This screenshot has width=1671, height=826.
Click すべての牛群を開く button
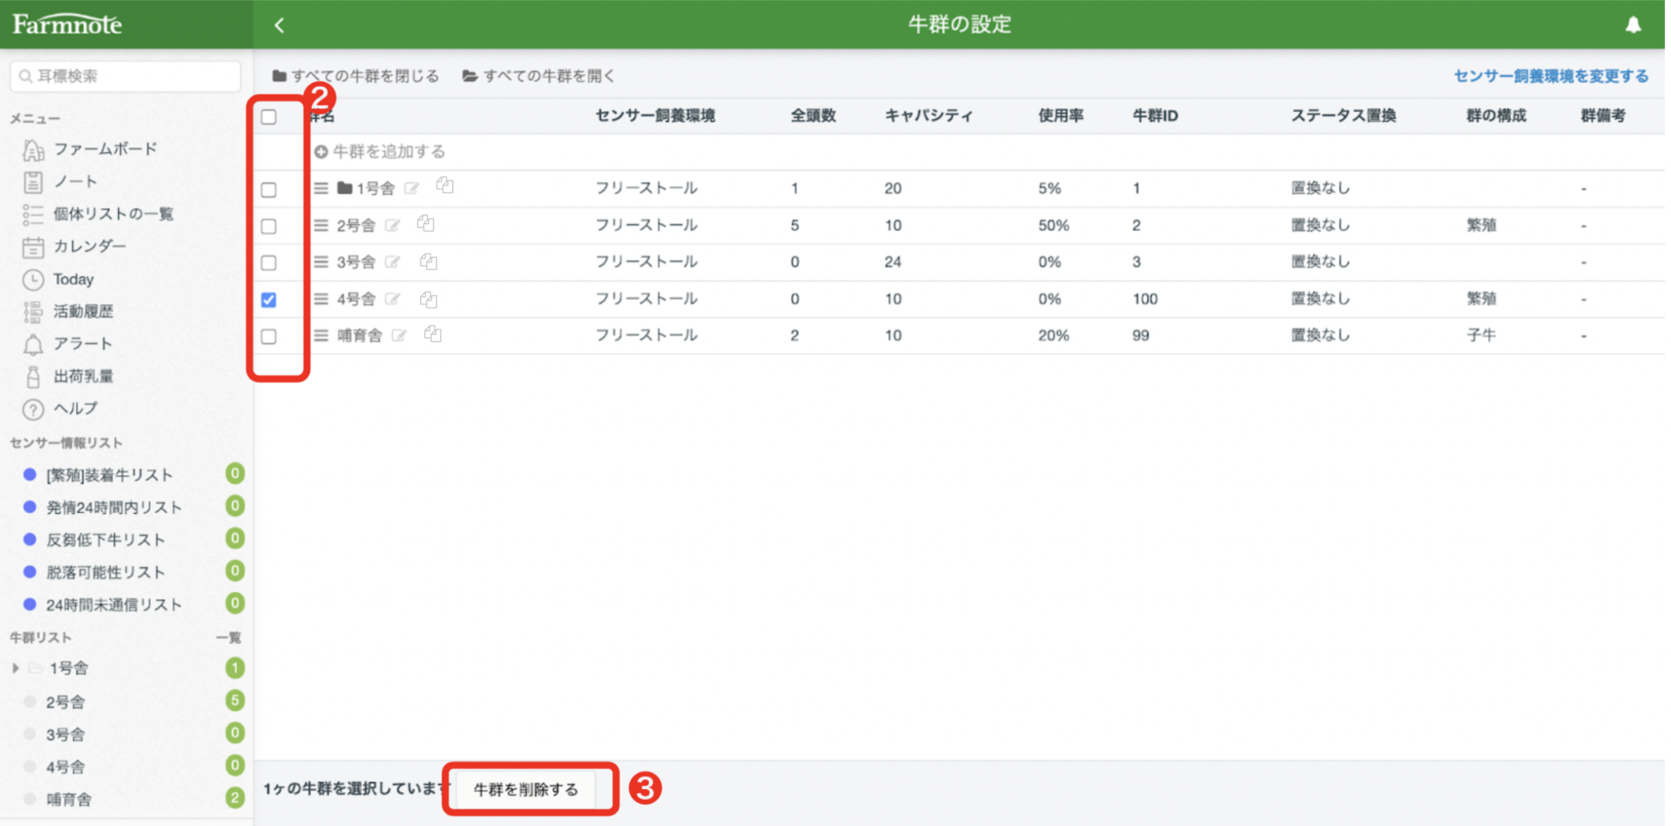coord(538,77)
